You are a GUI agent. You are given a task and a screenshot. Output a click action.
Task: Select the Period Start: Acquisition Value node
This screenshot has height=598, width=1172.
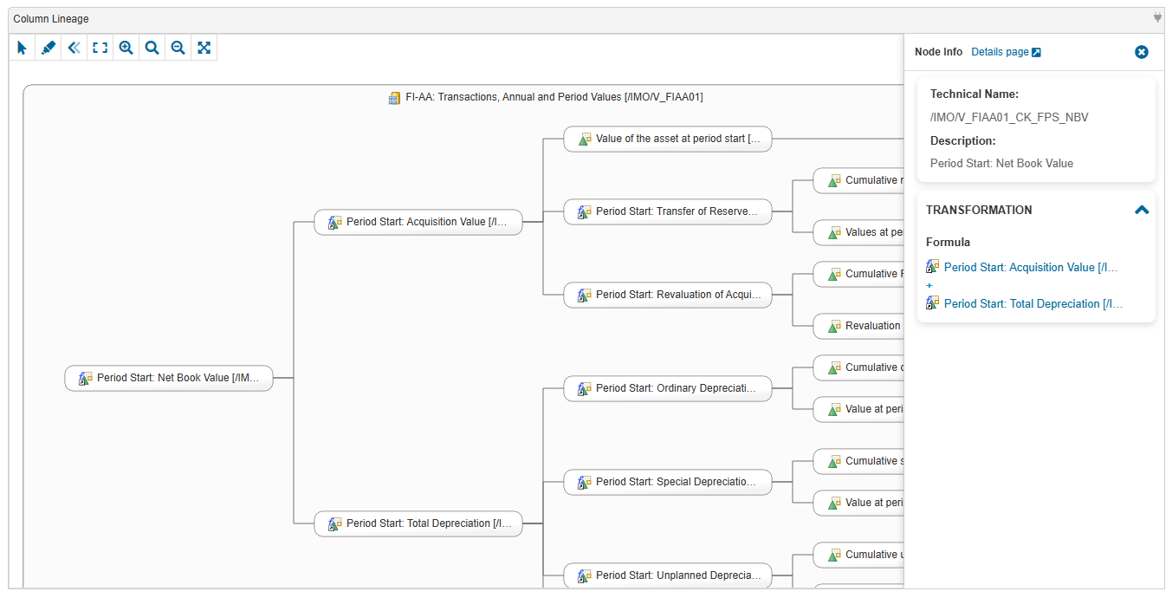click(418, 222)
